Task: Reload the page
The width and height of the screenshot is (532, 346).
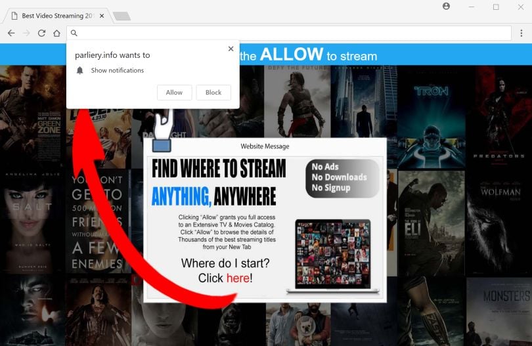Action: coord(41,33)
